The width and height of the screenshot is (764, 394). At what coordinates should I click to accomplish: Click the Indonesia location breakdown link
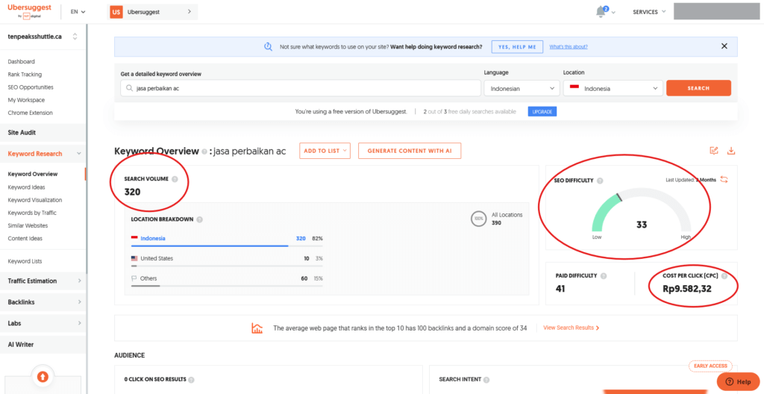click(x=153, y=239)
